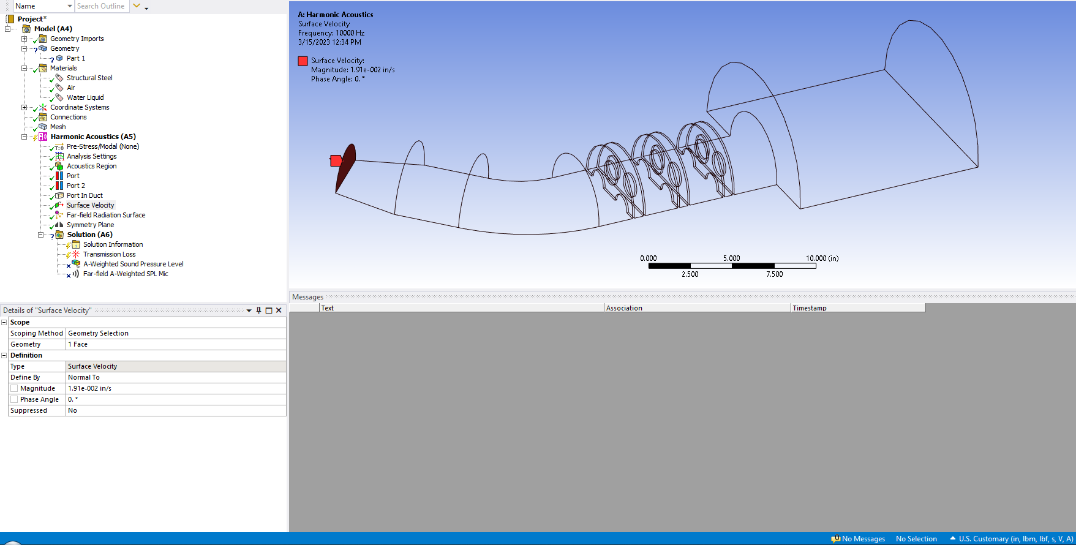Click the Geometry value 1 Face
The image size is (1076, 545).
(176, 344)
